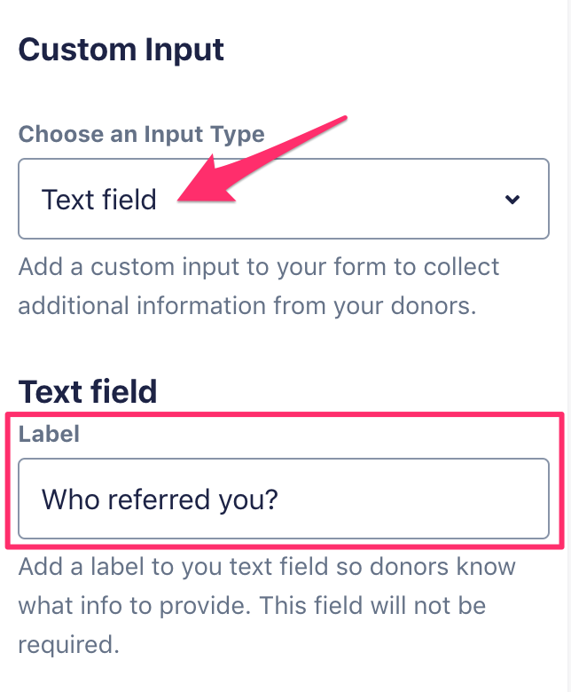Click the word "Who" in the Label input
This screenshot has height=692, width=571.
tap(70, 499)
